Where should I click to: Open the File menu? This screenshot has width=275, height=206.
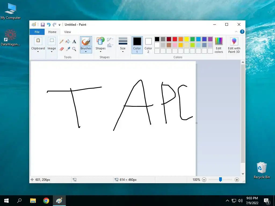coord(37,32)
